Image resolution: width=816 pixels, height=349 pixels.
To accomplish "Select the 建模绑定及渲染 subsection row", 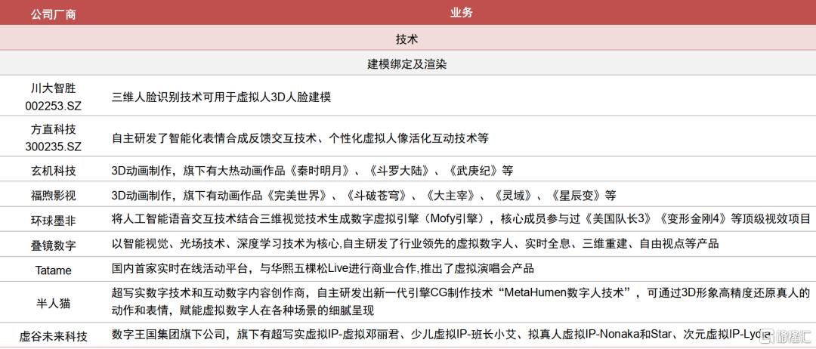I will point(406,63).
